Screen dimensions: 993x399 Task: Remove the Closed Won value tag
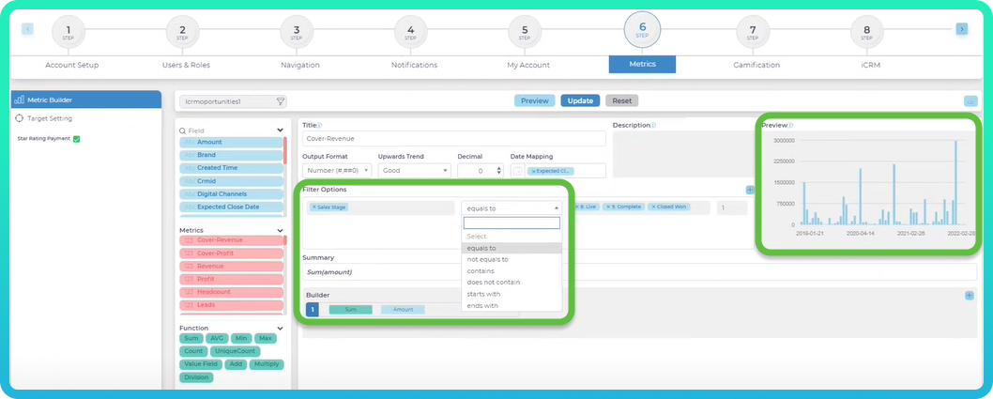652,207
